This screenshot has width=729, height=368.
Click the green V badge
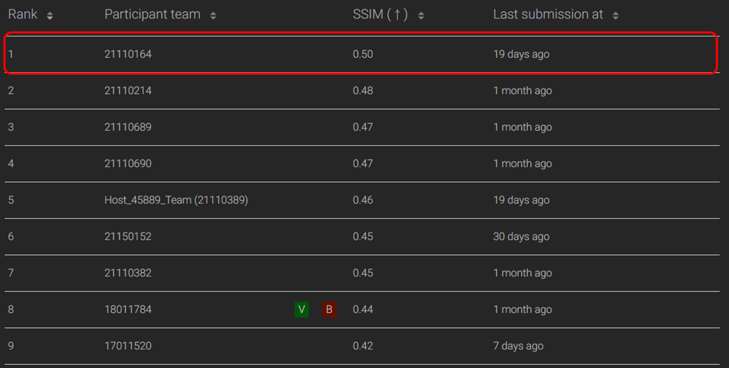[x=302, y=309]
